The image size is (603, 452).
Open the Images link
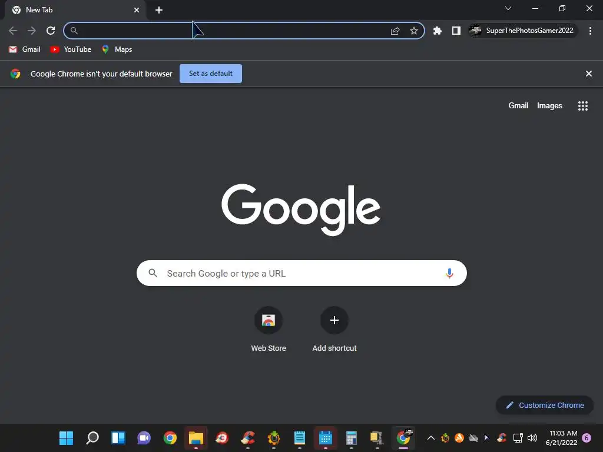click(549, 106)
